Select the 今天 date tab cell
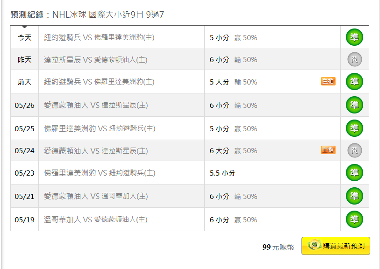Screen dimensions: 380x269 point(24,37)
